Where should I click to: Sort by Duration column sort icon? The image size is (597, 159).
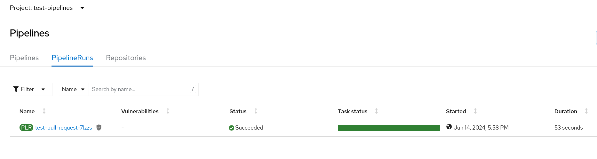click(x=586, y=111)
